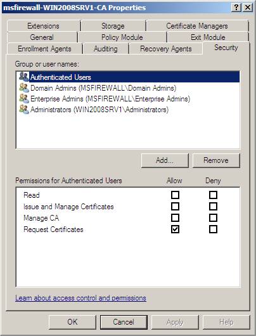Tick Allow checkbox for Read

(176, 195)
